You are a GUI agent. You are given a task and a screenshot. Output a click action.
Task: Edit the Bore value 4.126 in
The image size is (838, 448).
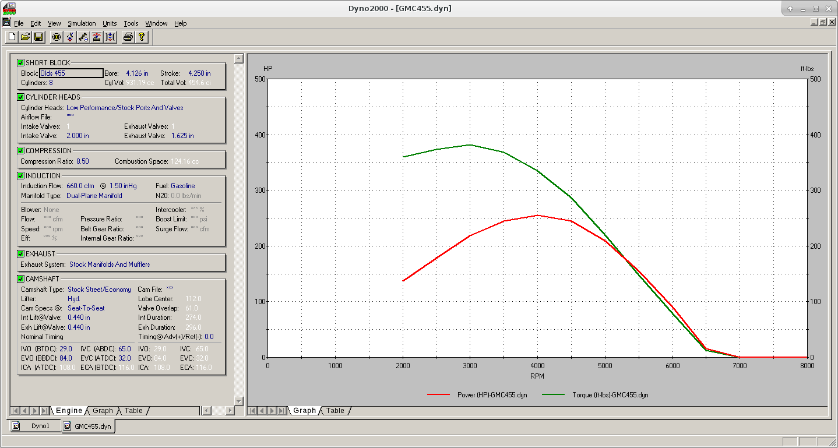click(137, 73)
